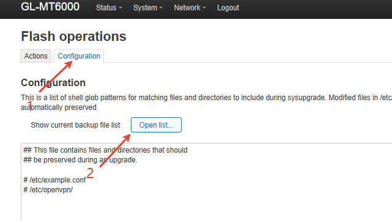Click the 'be preserved during an upgrade' line
The height and width of the screenshot is (221, 392).
pyautogui.click(x=80, y=160)
